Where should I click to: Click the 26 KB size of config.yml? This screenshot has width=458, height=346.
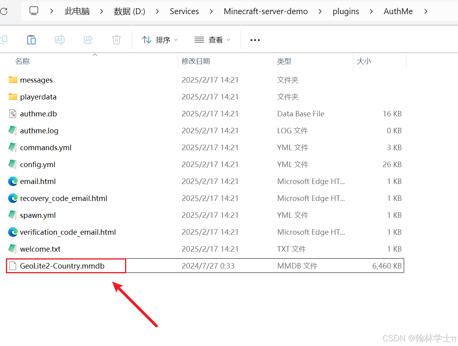392,164
